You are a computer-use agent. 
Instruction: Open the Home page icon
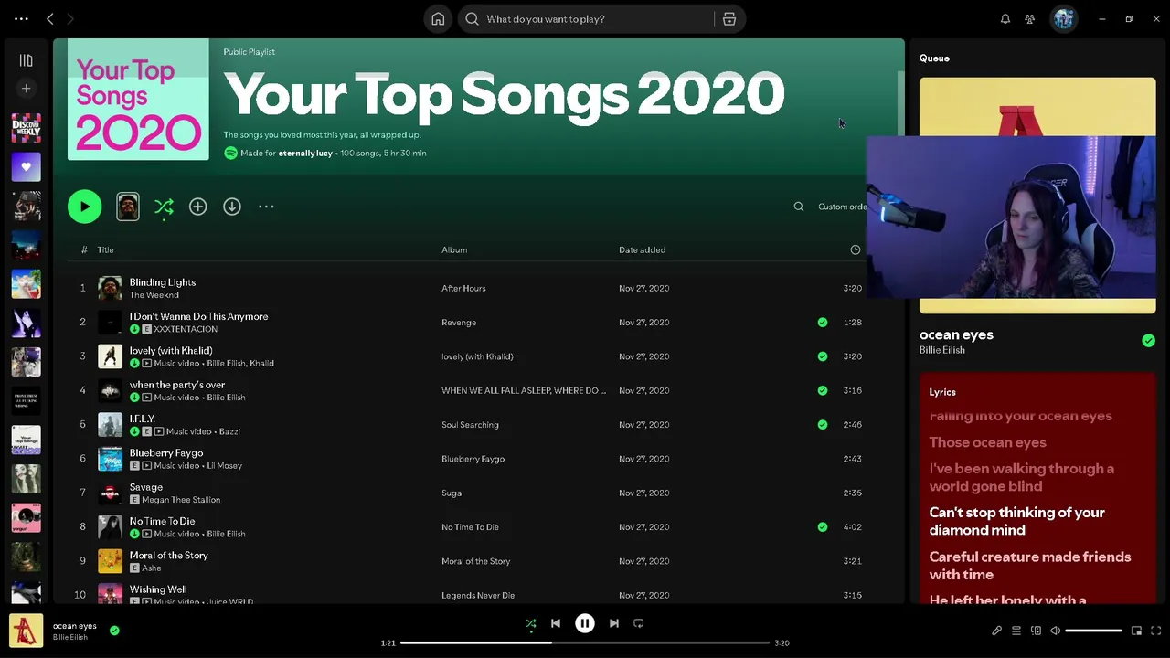pos(438,19)
